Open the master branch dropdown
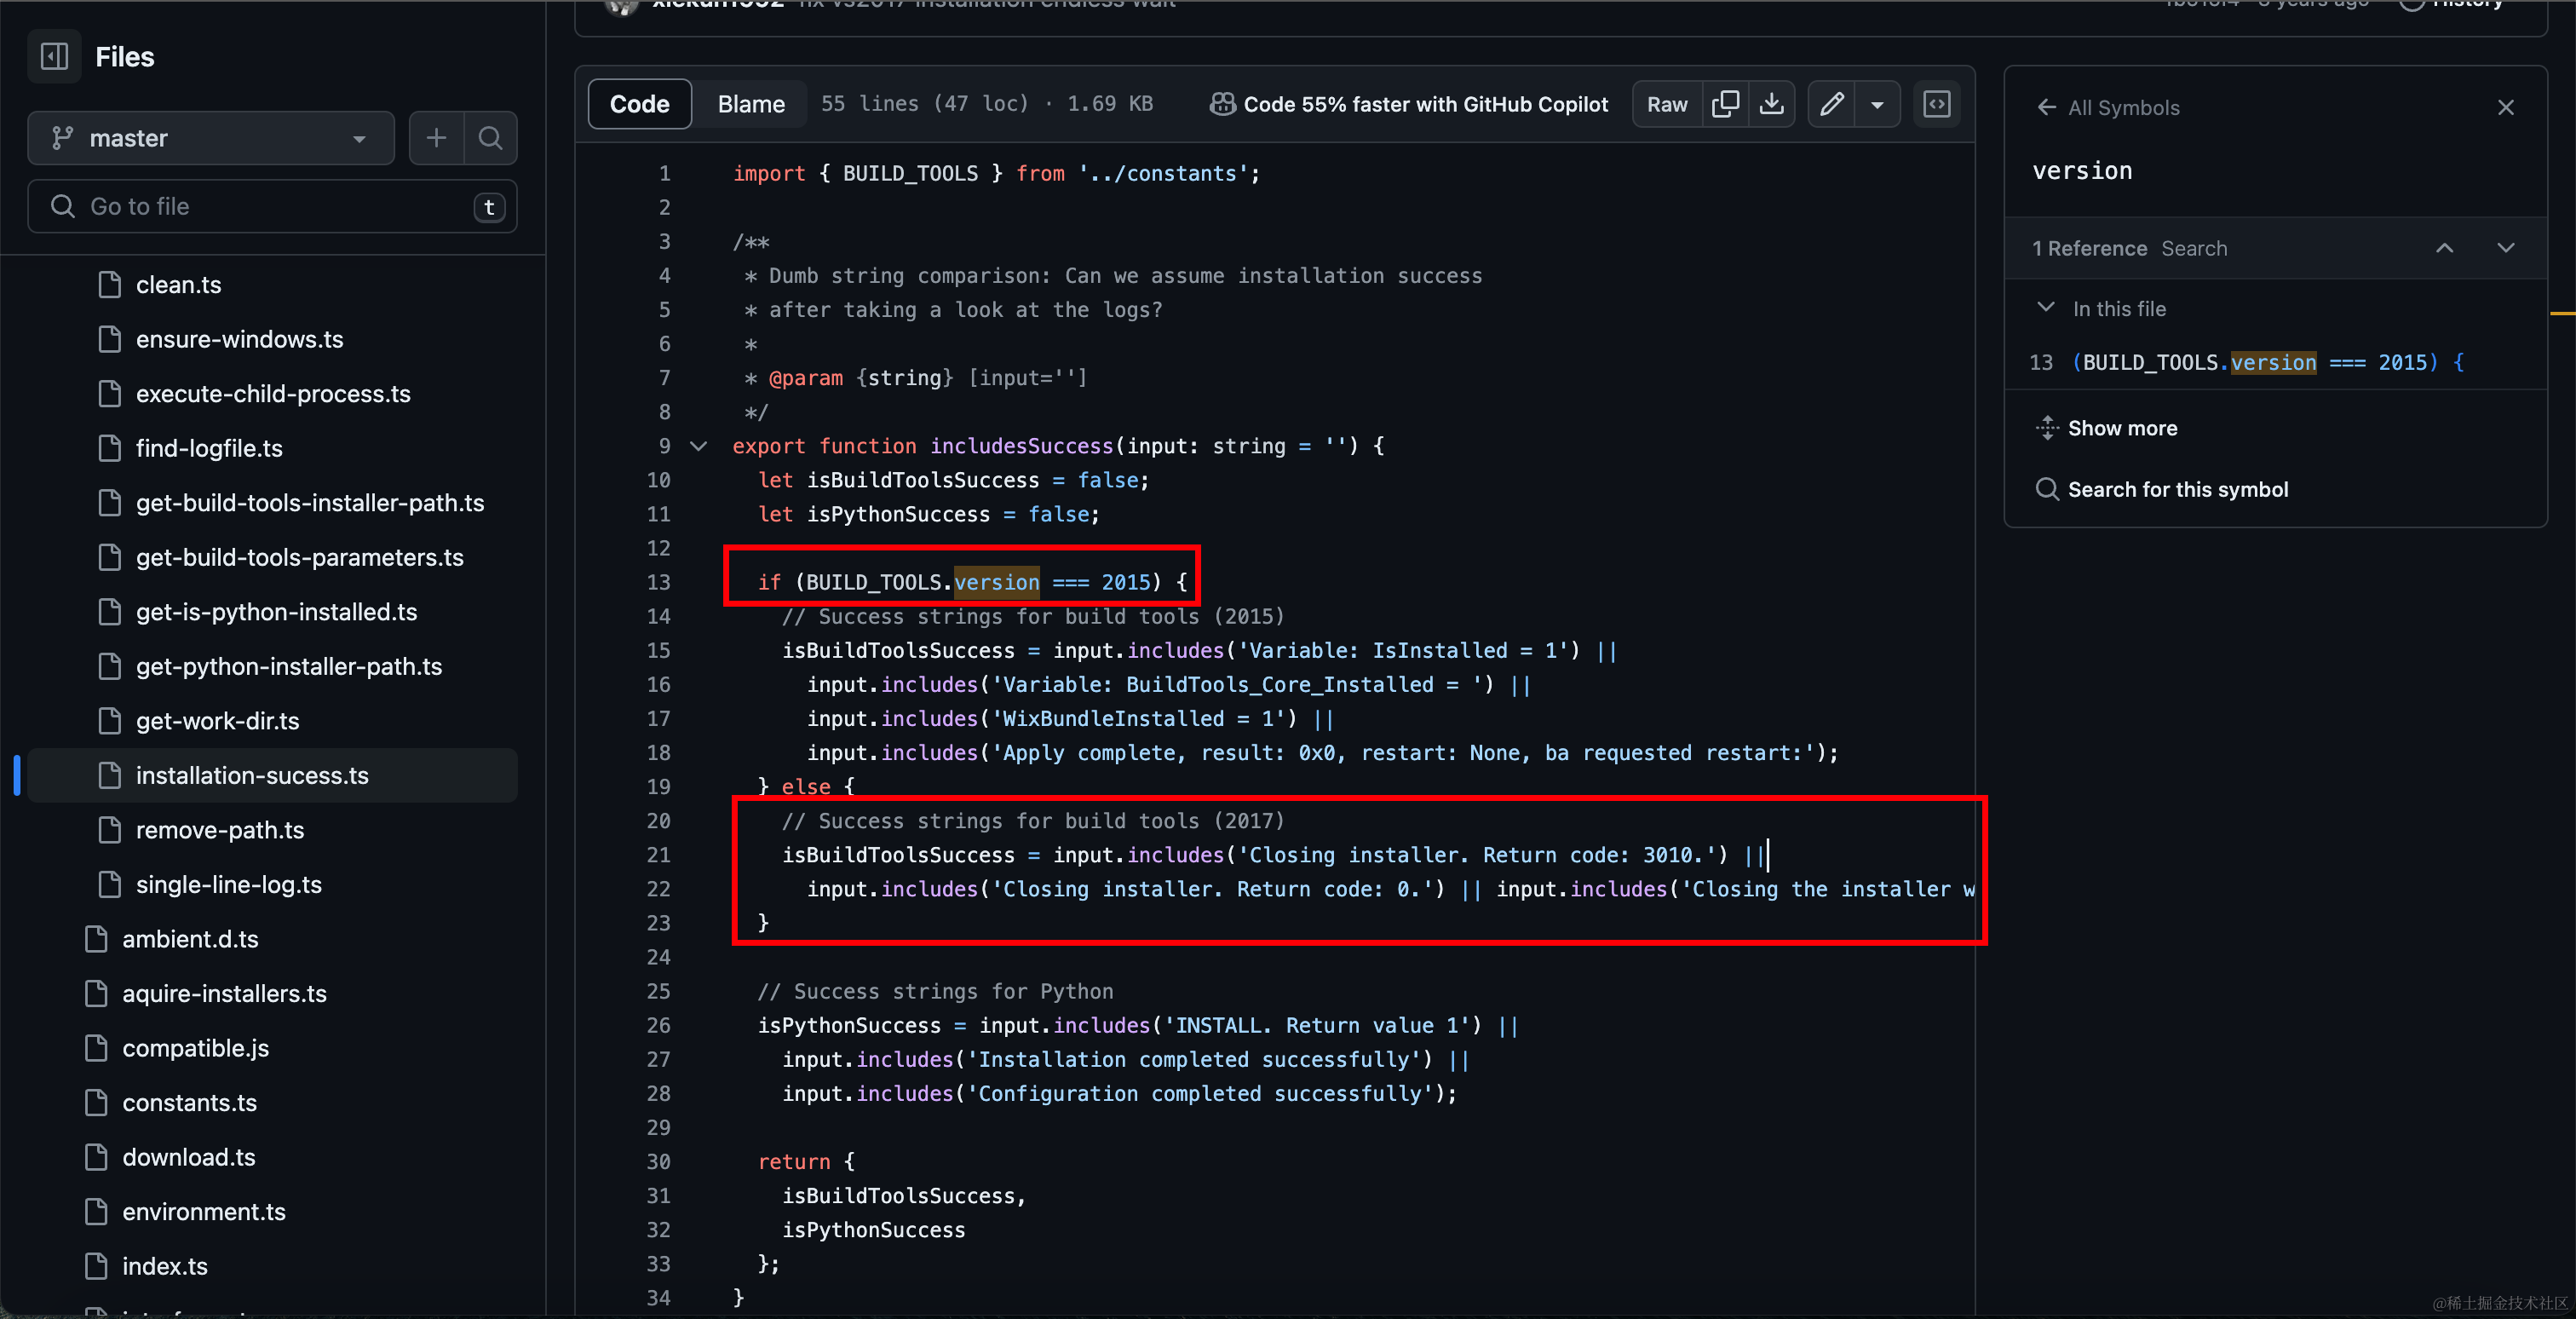The image size is (2576, 1319). pyautogui.click(x=211, y=138)
